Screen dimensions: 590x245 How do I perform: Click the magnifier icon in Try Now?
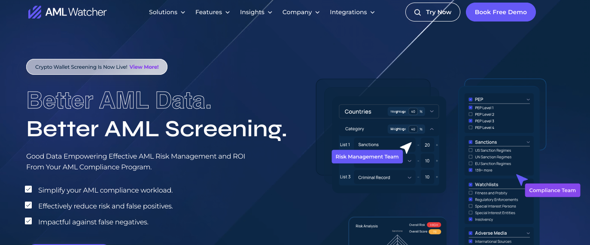tap(417, 12)
